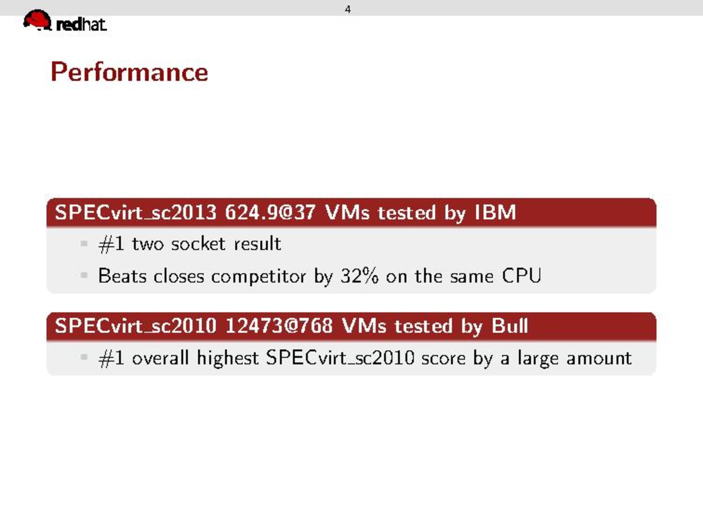Click the 624.9@37 score text
Screen dimensions: 703x527
(x=270, y=212)
